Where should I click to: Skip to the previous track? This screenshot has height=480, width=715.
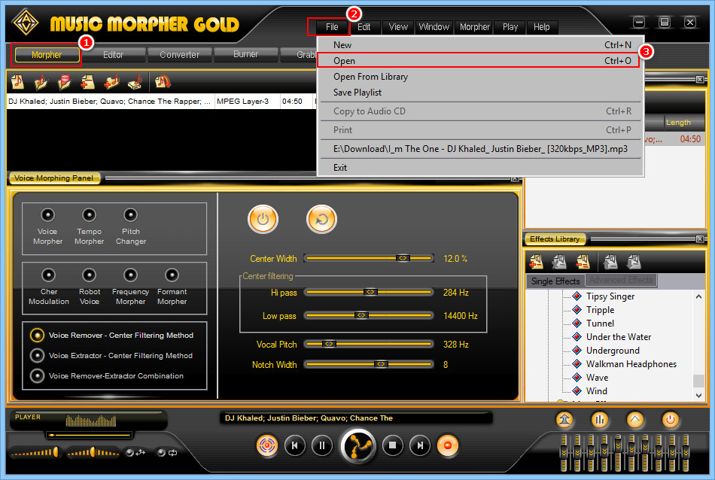pyautogui.click(x=294, y=445)
